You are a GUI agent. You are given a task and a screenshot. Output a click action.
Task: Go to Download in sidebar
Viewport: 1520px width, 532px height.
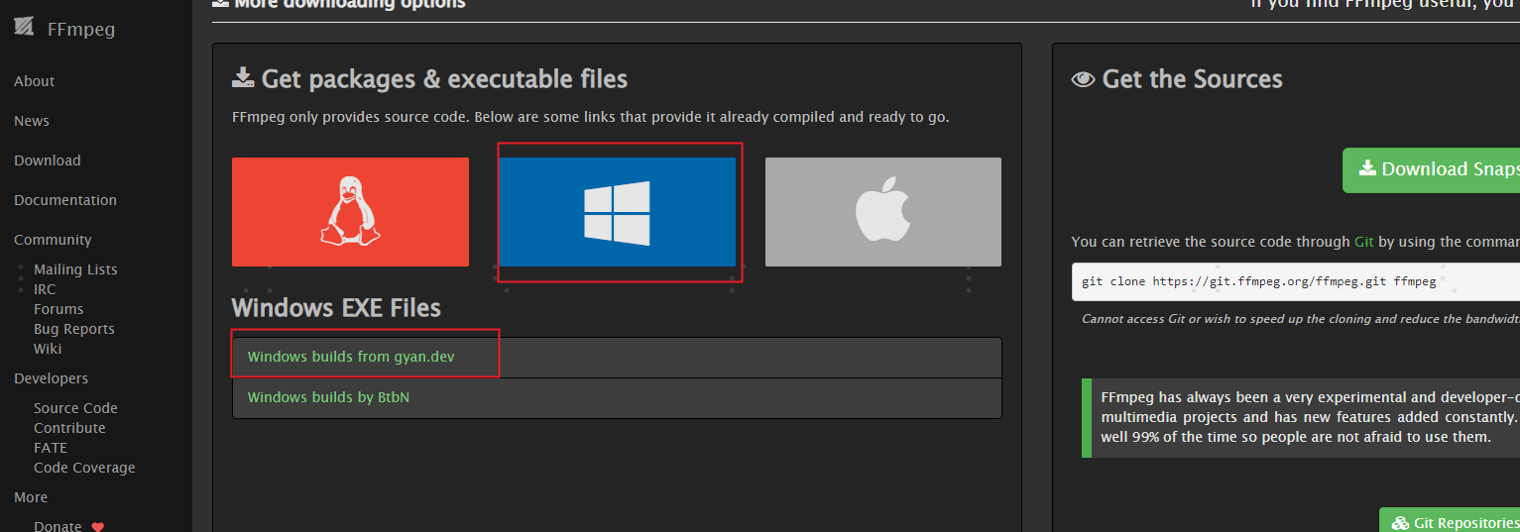pos(48,160)
